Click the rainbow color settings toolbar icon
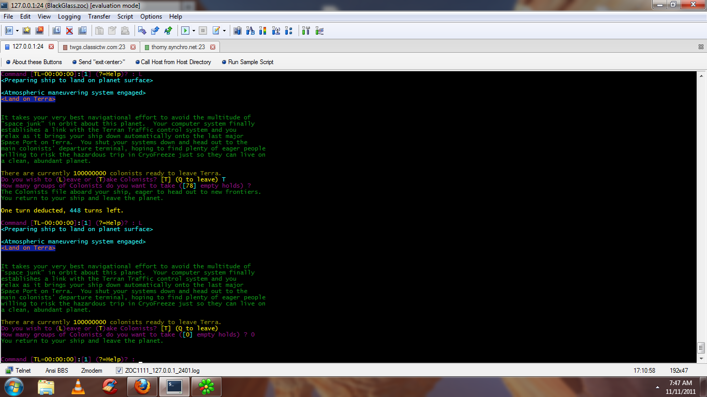This screenshot has width=707, height=397. [262, 30]
